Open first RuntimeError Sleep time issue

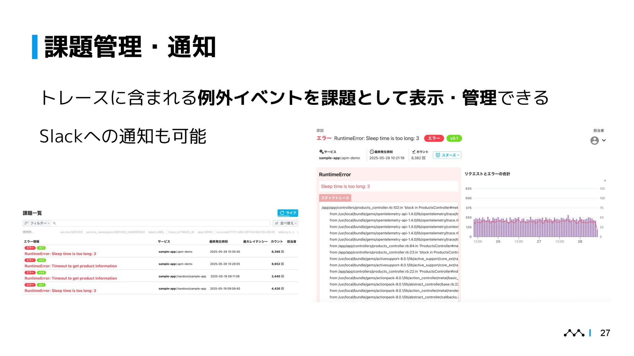click(60, 254)
